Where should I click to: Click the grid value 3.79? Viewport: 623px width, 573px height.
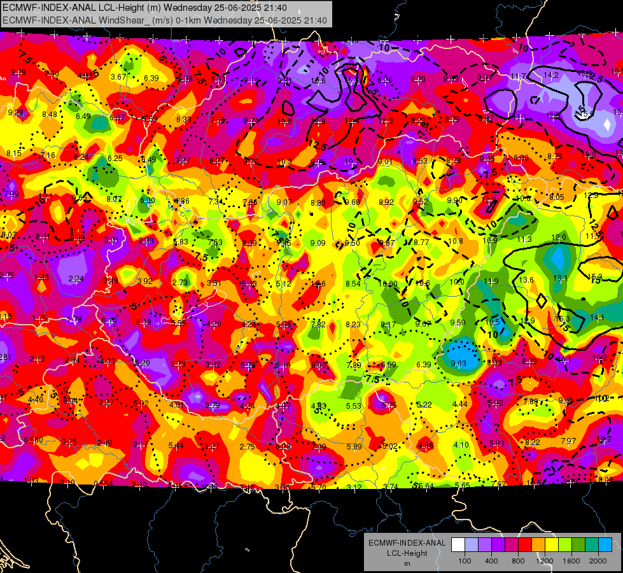pos(212,405)
